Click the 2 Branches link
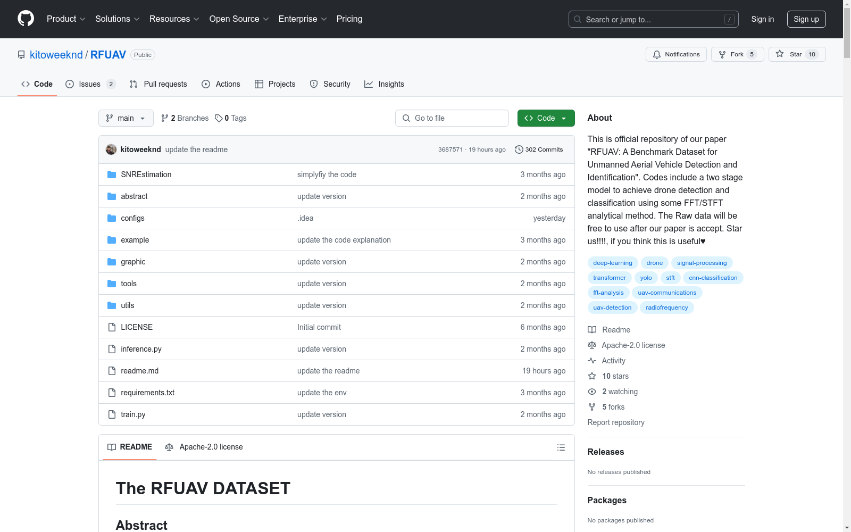 (x=185, y=118)
